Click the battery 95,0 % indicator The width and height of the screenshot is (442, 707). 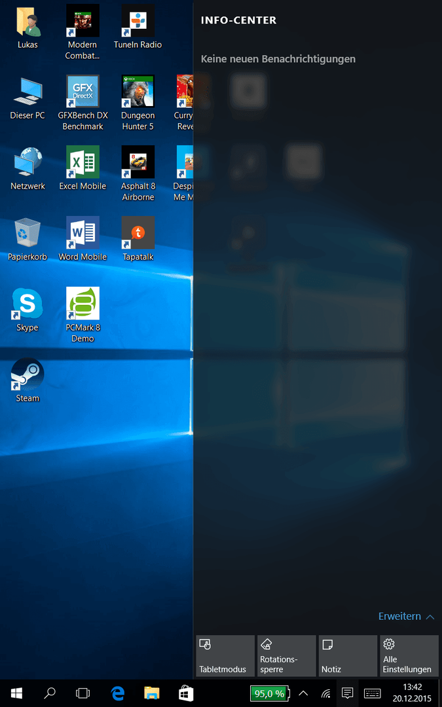270,693
